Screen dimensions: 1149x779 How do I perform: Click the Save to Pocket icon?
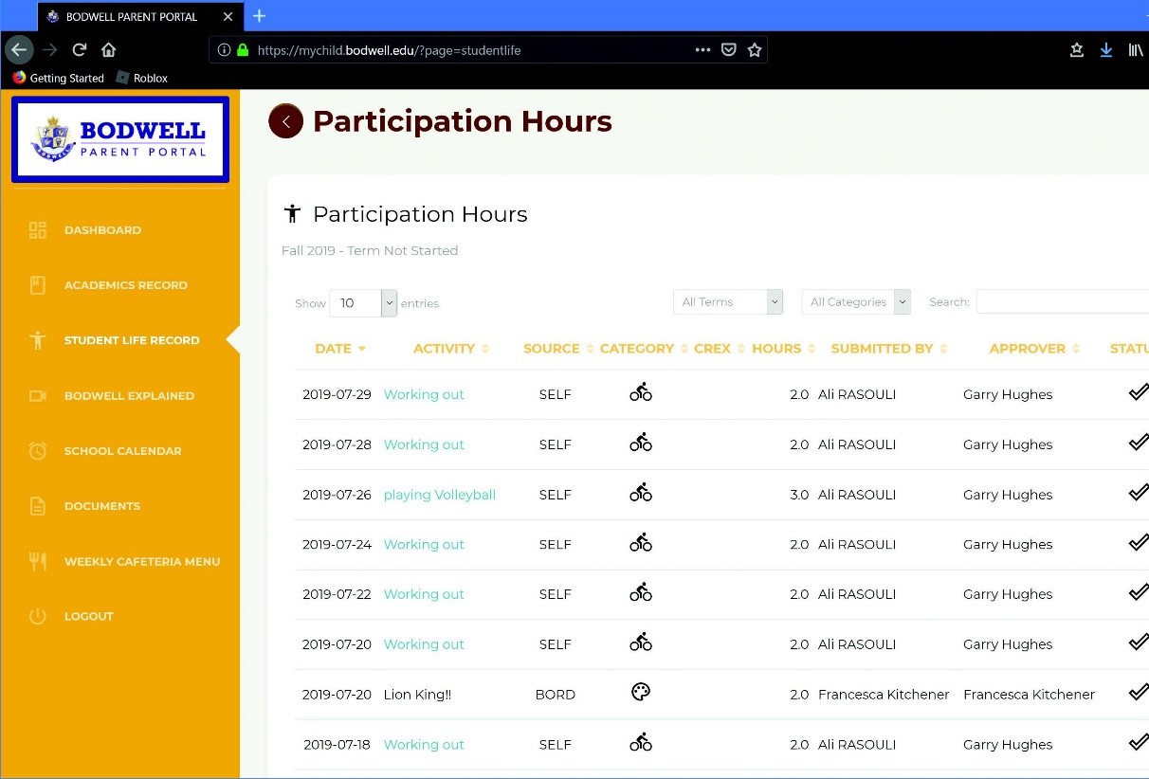pos(728,50)
